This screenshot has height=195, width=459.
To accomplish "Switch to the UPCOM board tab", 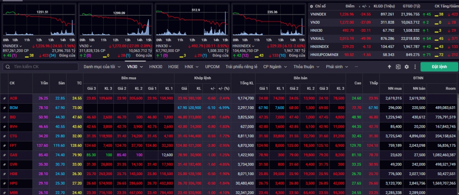I will 212,67.
